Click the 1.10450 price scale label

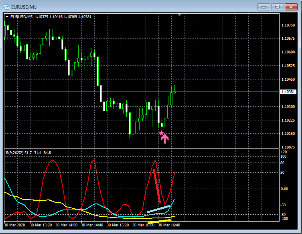coord(288,79)
